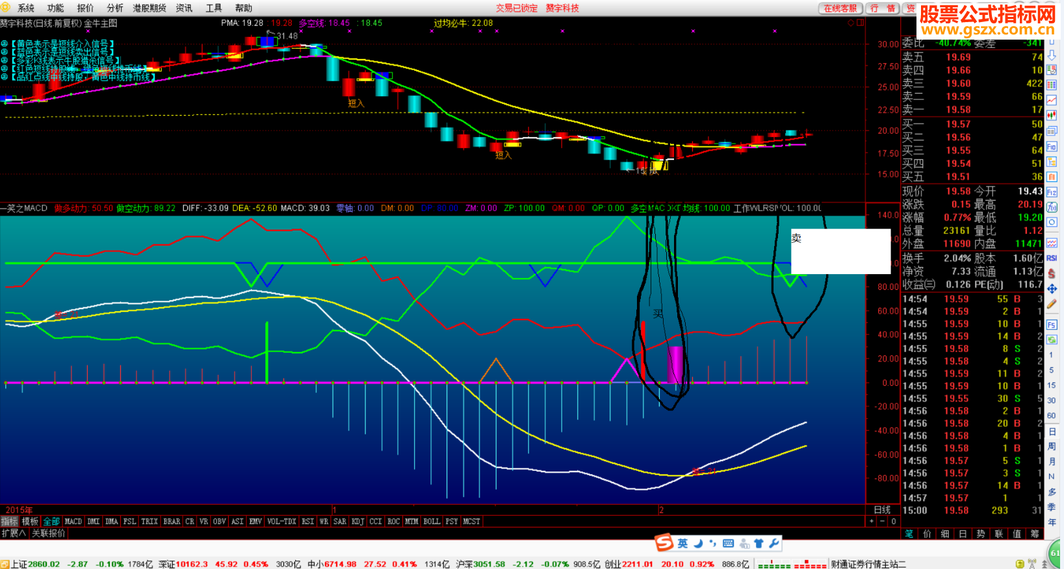Open the 系统 menu
Viewport: 1064px width, 569px height.
tap(26, 8)
